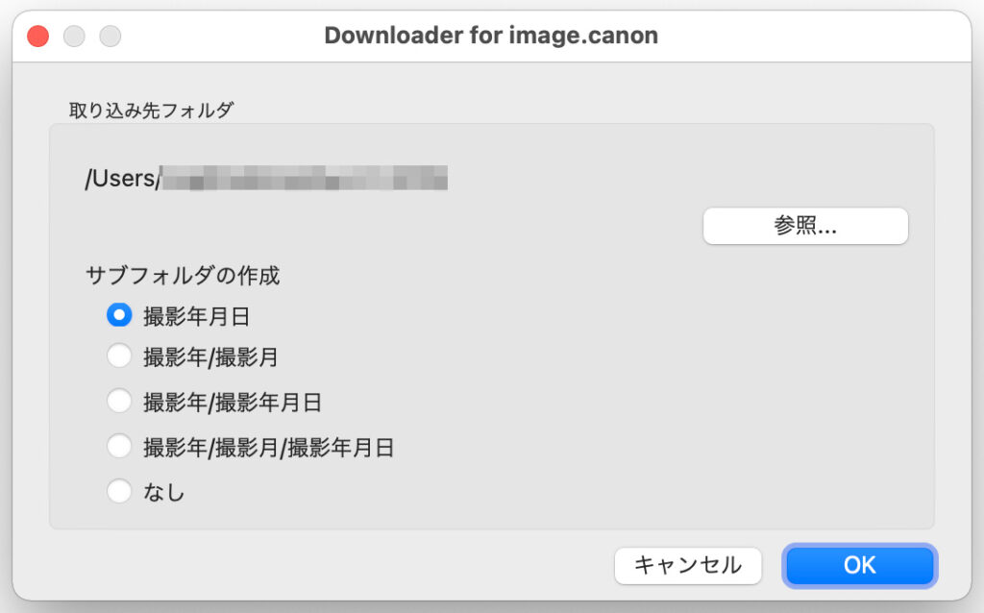Viewport: 984px width, 613px height.
Task: Click the サブフォルダの作成 heading text
Action: click(183, 275)
